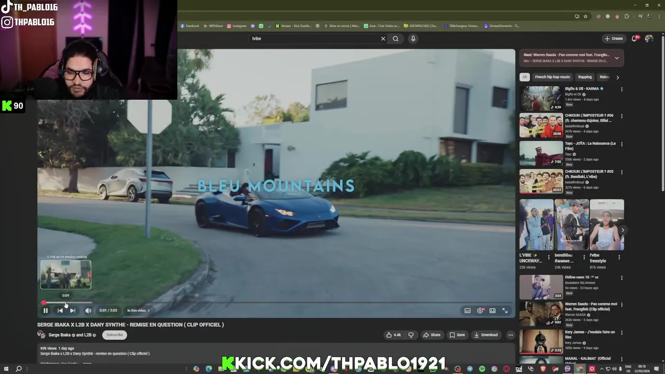This screenshot has height=374, width=665.
Task: Expand the 'In this video' chapters
Action: [138, 311]
